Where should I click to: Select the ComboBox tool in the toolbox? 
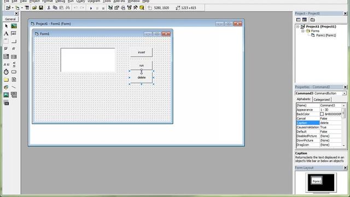click(x=6, y=56)
